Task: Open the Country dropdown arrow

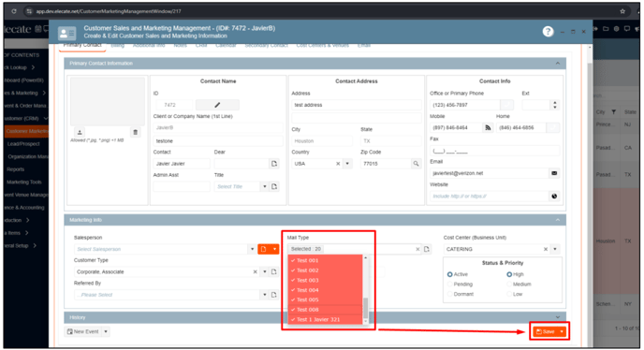Action: click(347, 164)
